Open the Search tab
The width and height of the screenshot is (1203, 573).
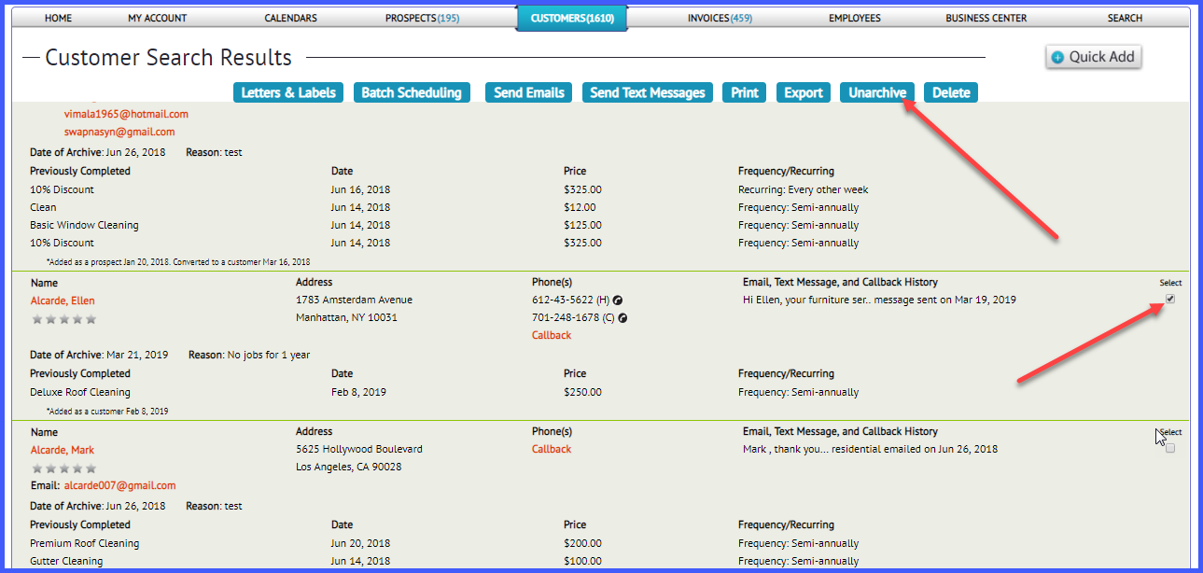(x=1125, y=18)
